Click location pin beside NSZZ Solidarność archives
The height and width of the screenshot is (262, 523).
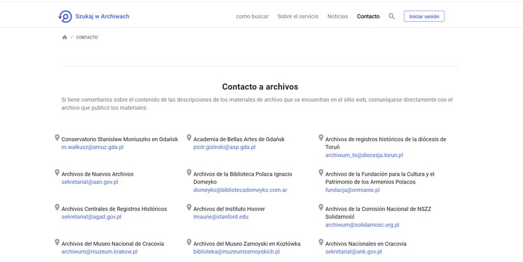point(321,207)
